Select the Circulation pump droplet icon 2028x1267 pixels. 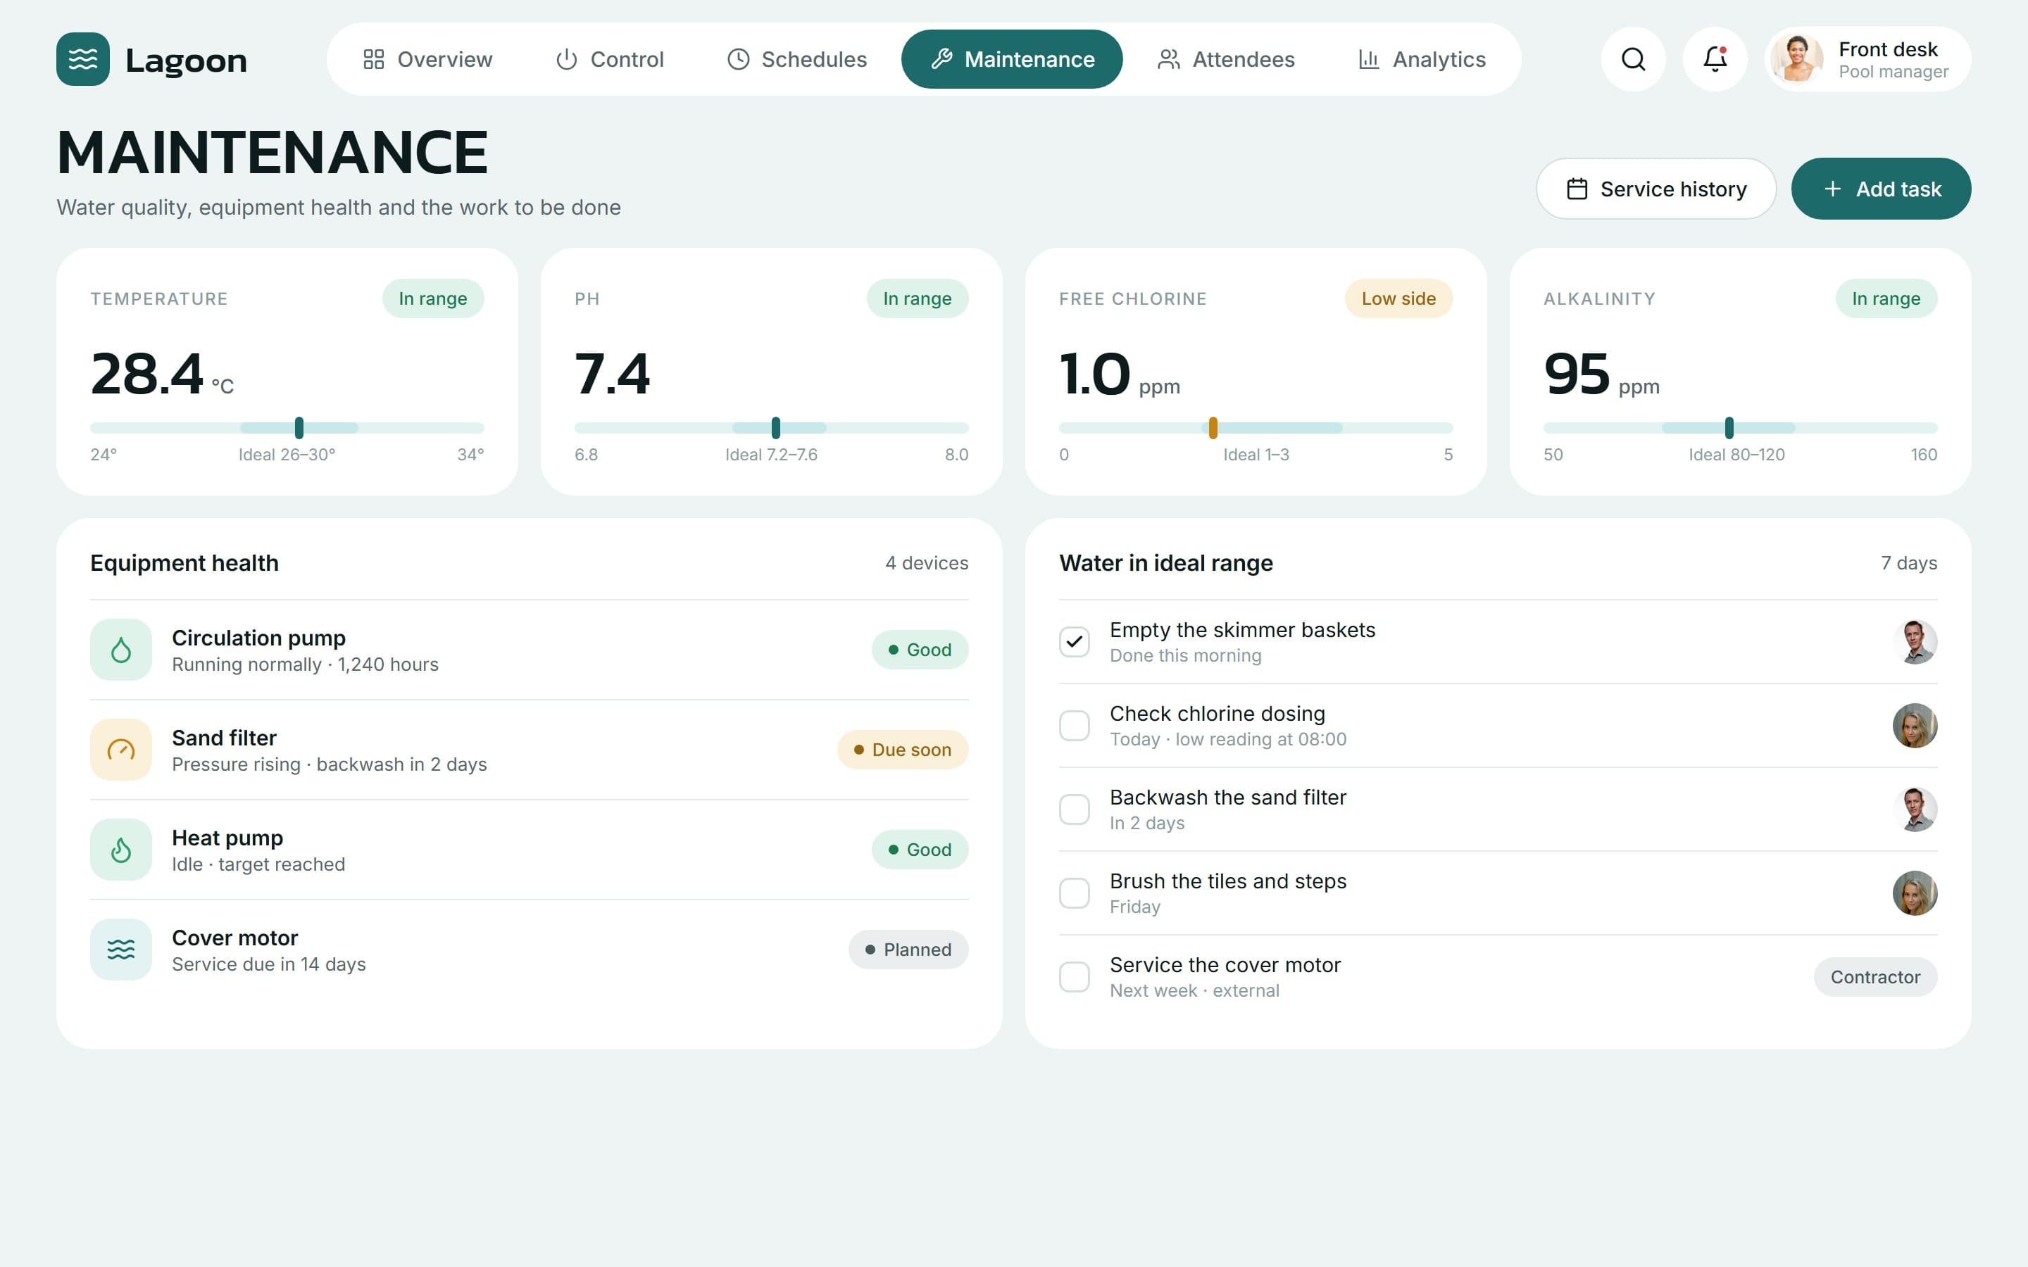coord(120,650)
